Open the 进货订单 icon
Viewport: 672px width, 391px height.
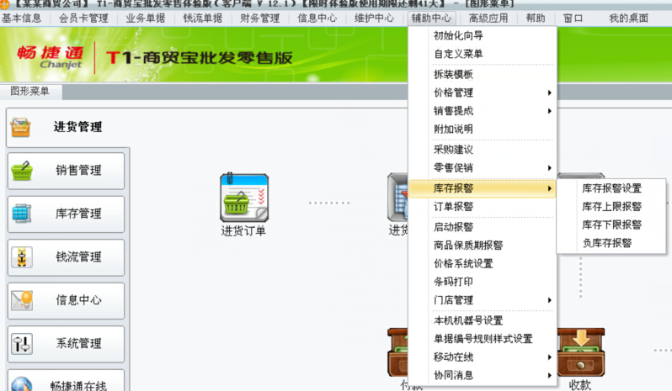tap(244, 198)
